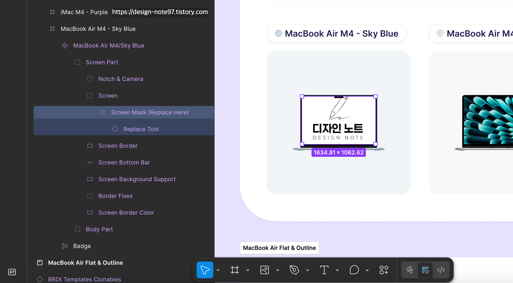Click the MacBook Air Flat & Outline label on canvas

pos(279,248)
